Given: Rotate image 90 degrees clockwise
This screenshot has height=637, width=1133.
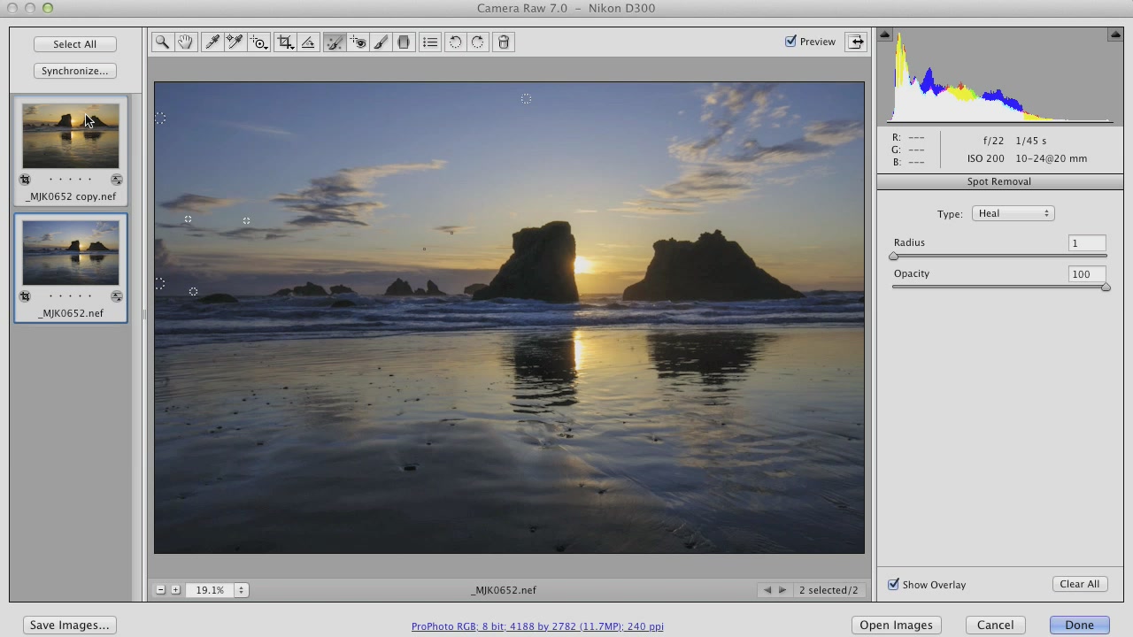Looking at the screenshot, I should pyautogui.click(x=478, y=42).
